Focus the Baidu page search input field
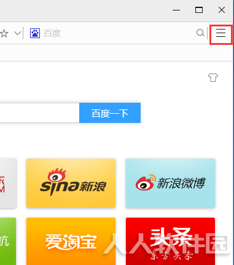This screenshot has height=265, width=234. click(x=39, y=113)
